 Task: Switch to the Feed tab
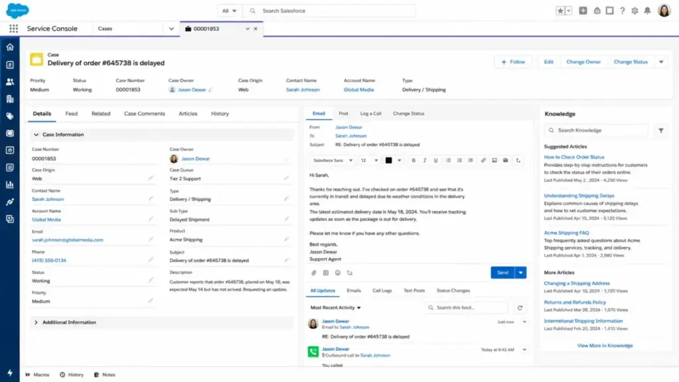[x=72, y=114]
